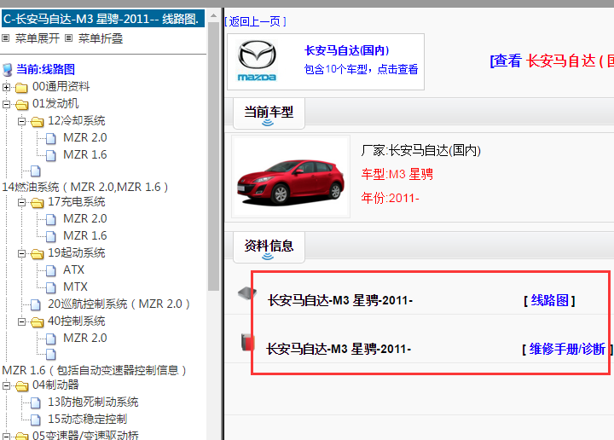Open the 长安马自达(国内) brand link
The image size is (614, 440).
tap(346, 50)
